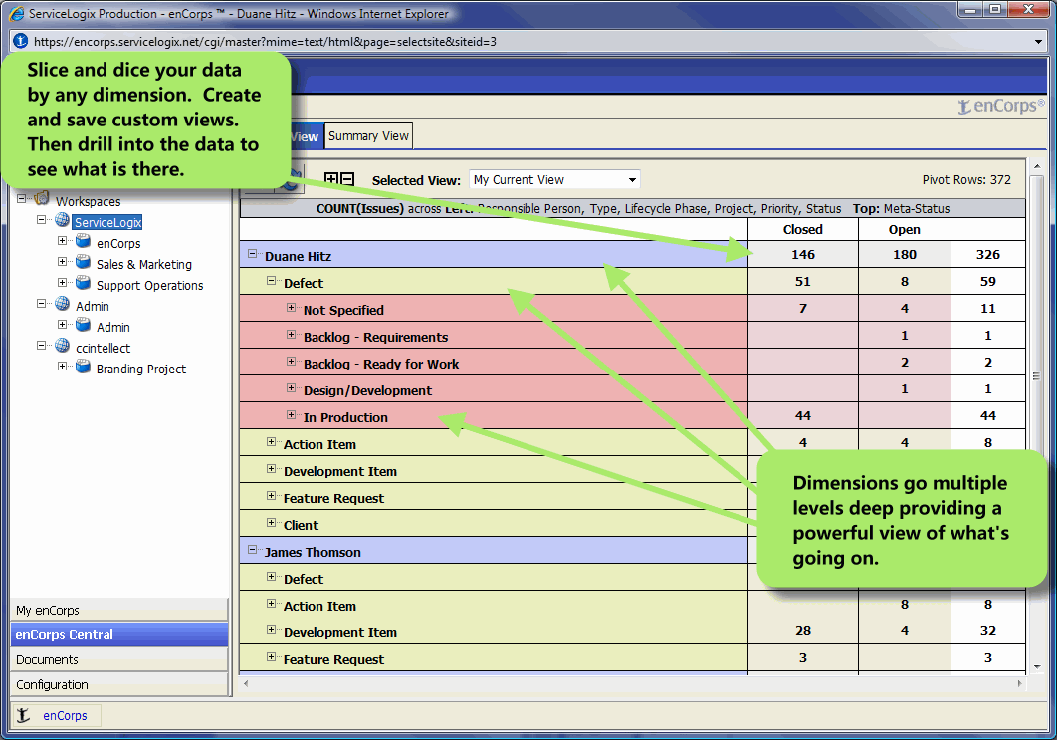The height and width of the screenshot is (740, 1057).
Task: Expand the Defect row under James Thomson
Action: click(x=271, y=577)
